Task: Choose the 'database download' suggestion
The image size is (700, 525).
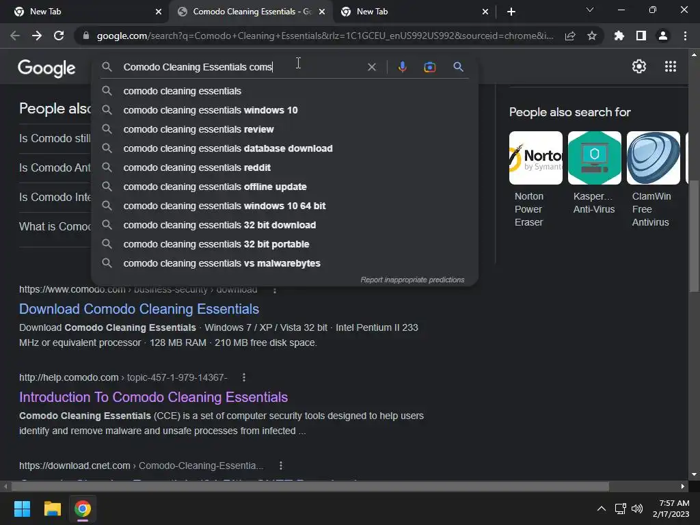Action: [x=284, y=148]
